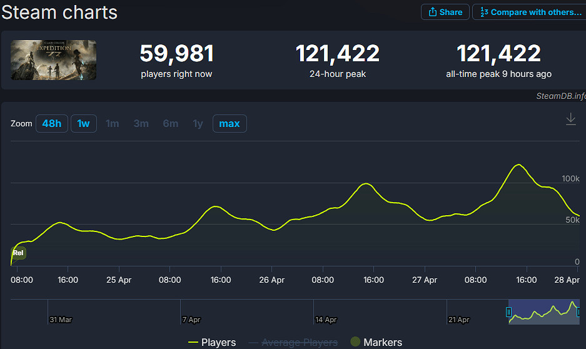
Task: Pick the 1y zoom option
Action: click(x=198, y=124)
